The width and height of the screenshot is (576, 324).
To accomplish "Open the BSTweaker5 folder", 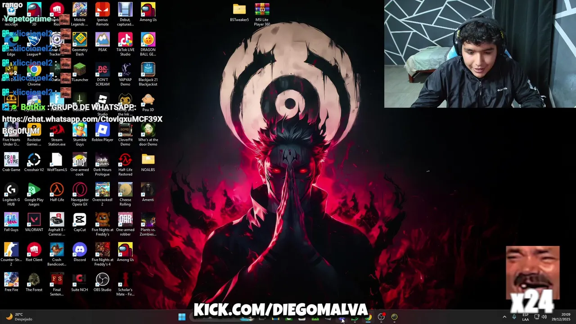I will (239, 13).
